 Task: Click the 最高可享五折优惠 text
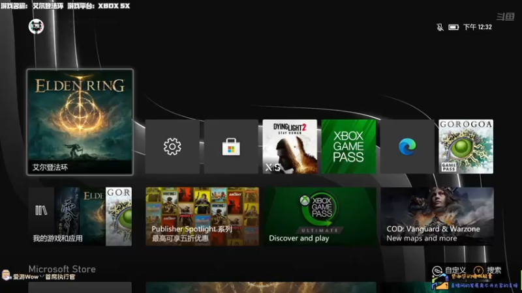click(180, 238)
